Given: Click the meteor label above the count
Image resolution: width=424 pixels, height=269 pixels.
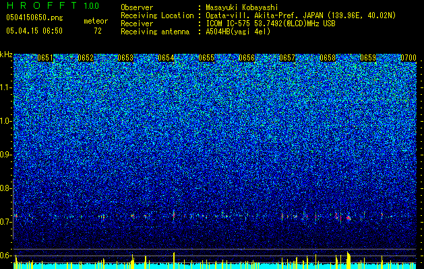Looking at the screenshot, I should pos(96,21).
